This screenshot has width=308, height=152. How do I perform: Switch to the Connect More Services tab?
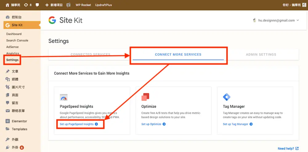[178, 54]
